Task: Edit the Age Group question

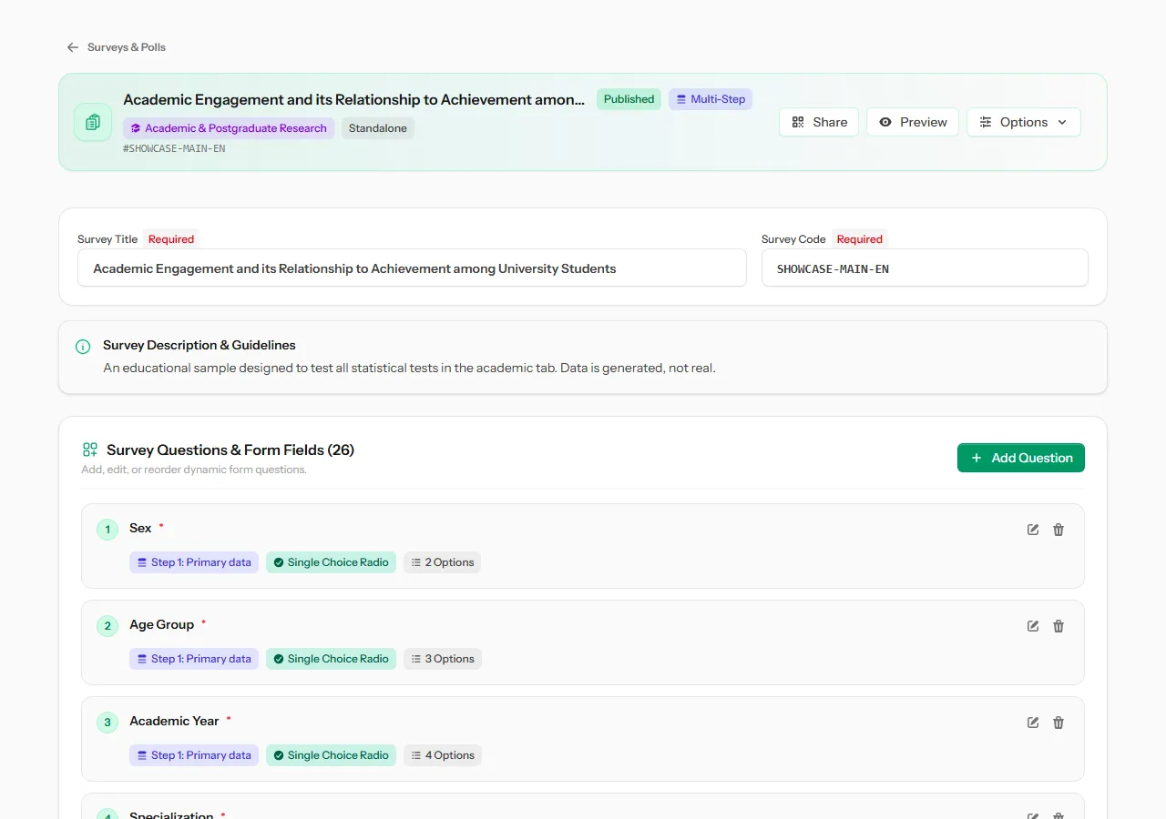Action: click(x=1033, y=626)
